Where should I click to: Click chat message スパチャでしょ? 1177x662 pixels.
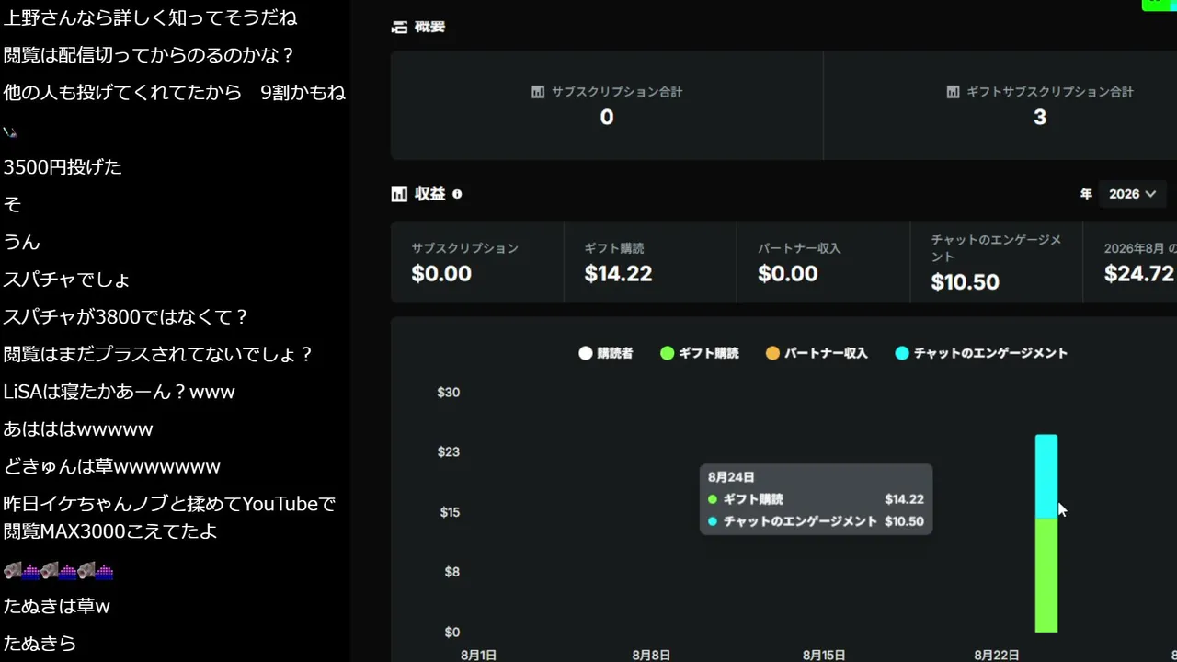pos(66,280)
